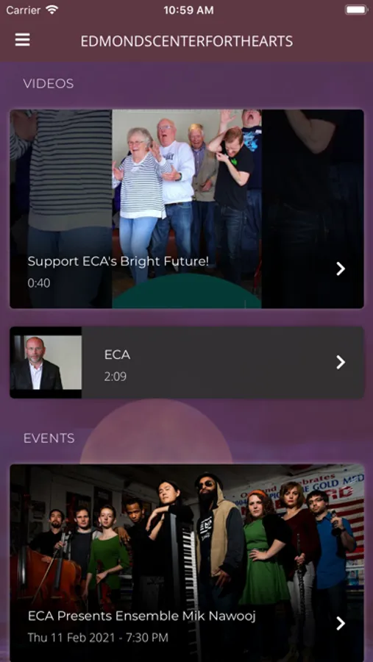The width and height of the screenshot is (373, 662).
Task: Tap the battery icon in status bar
Action: [356, 10]
